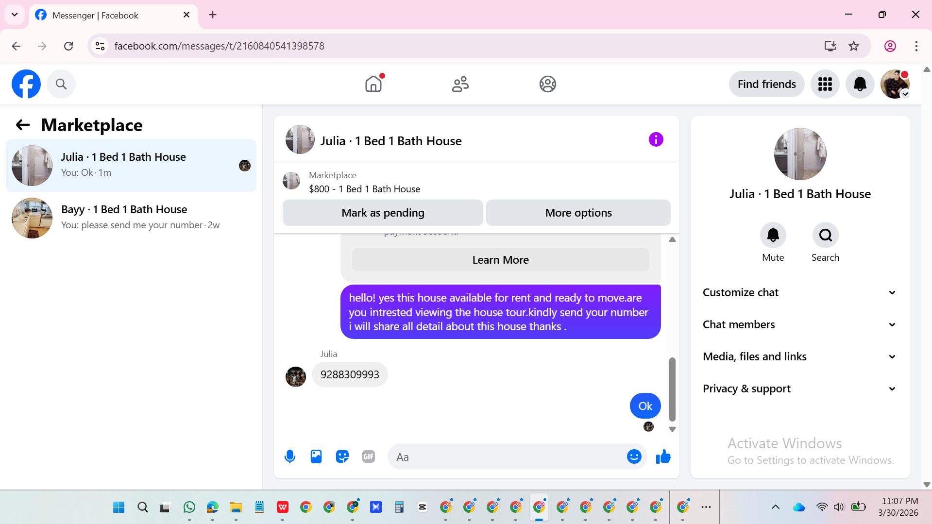This screenshot has height=524, width=932.
Task: Open Wi-Fi network settings in tray
Action: point(822,507)
